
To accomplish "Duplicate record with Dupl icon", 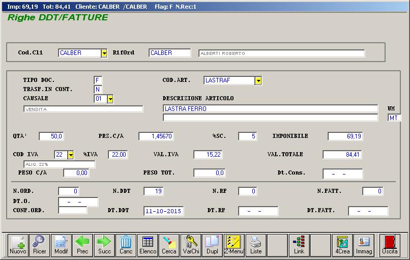I will [x=212, y=245].
